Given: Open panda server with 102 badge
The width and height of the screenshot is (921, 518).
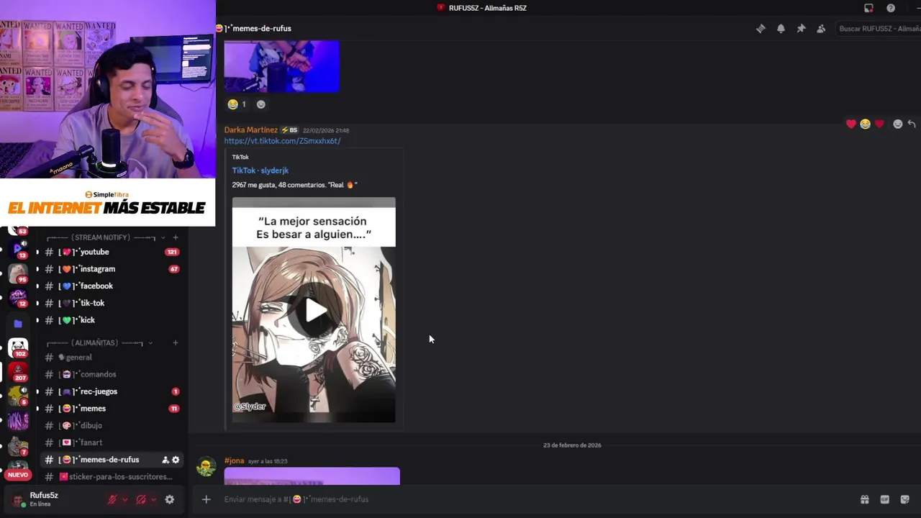Looking at the screenshot, I should click(18, 348).
